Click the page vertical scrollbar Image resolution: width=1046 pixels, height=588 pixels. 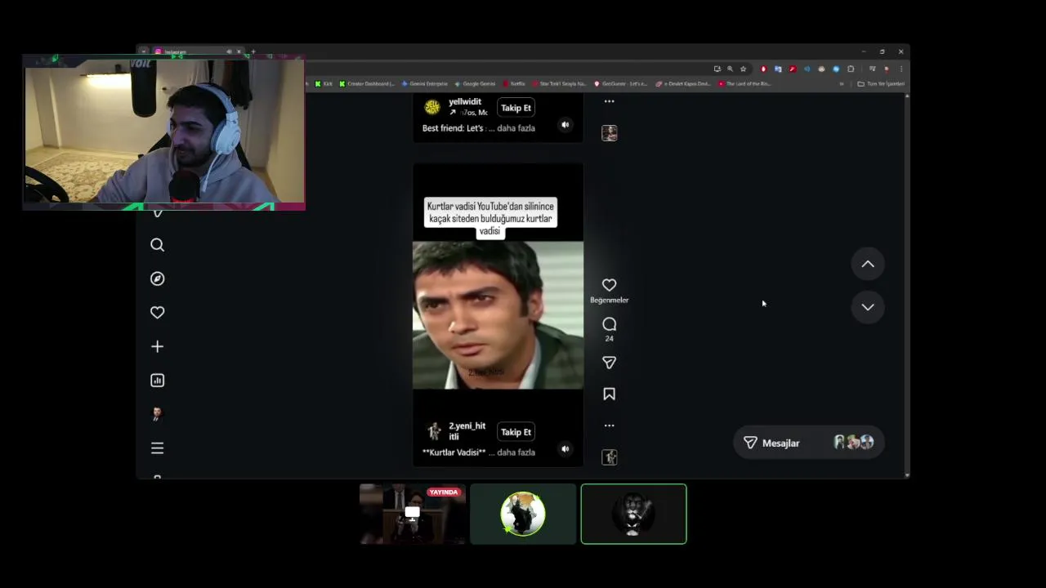tap(907, 284)
